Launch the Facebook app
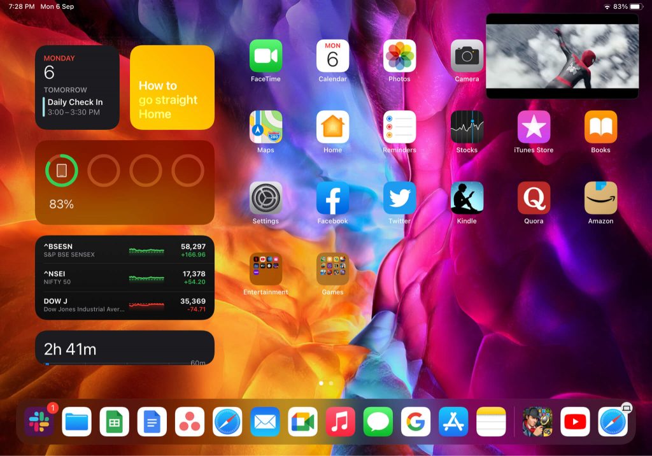The height and width of the screenshot is (456, 652). pos(332,198)
